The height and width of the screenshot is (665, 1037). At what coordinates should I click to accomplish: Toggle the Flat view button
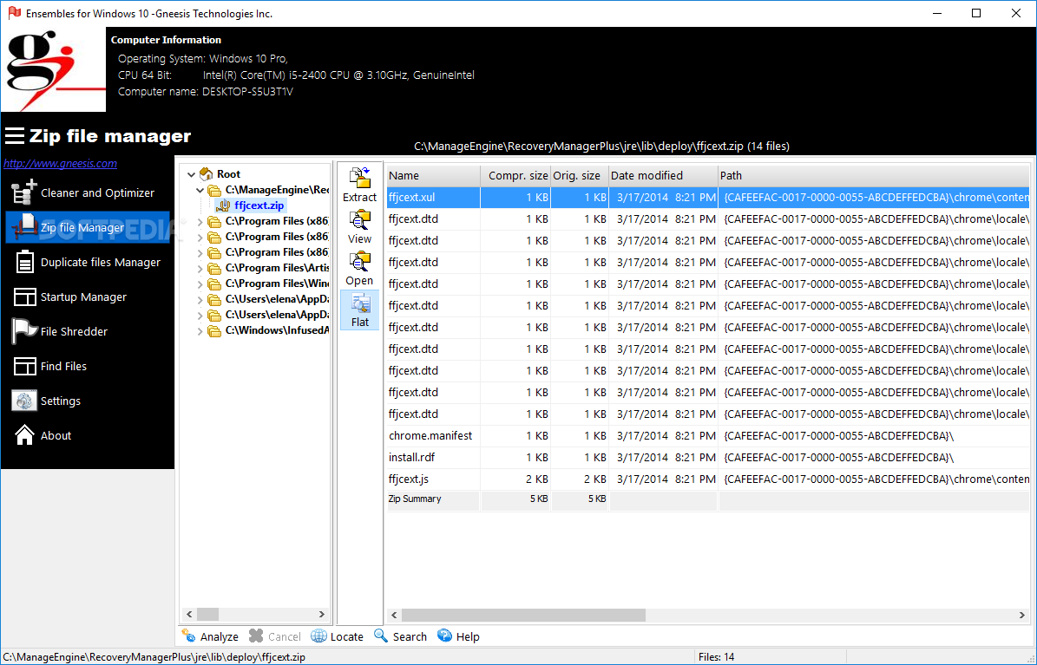[x=360, y=310]
